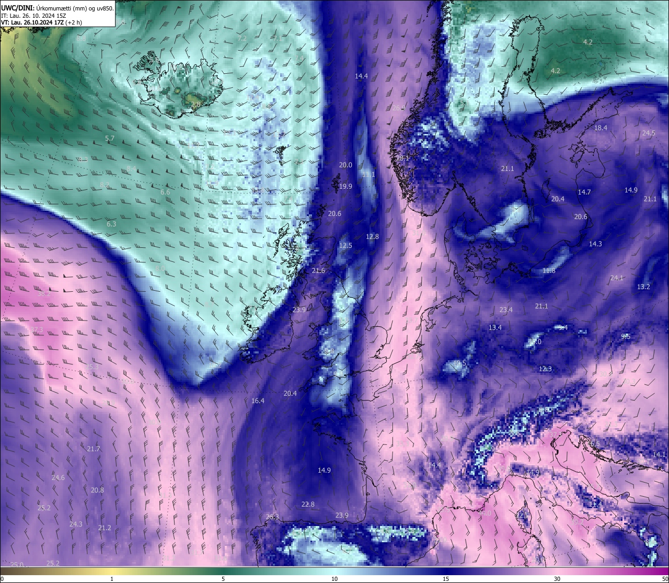Click the value '28.1' on the map
Viewport: 669px width, 583px height.
(402, 158)
